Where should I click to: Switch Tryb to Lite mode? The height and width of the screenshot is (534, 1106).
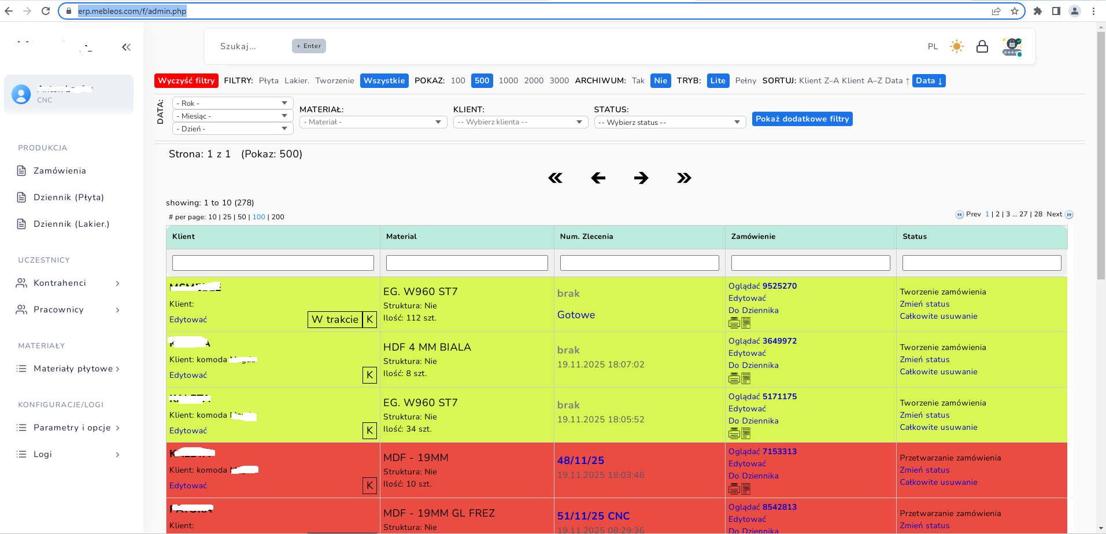(x=717, y=81)
